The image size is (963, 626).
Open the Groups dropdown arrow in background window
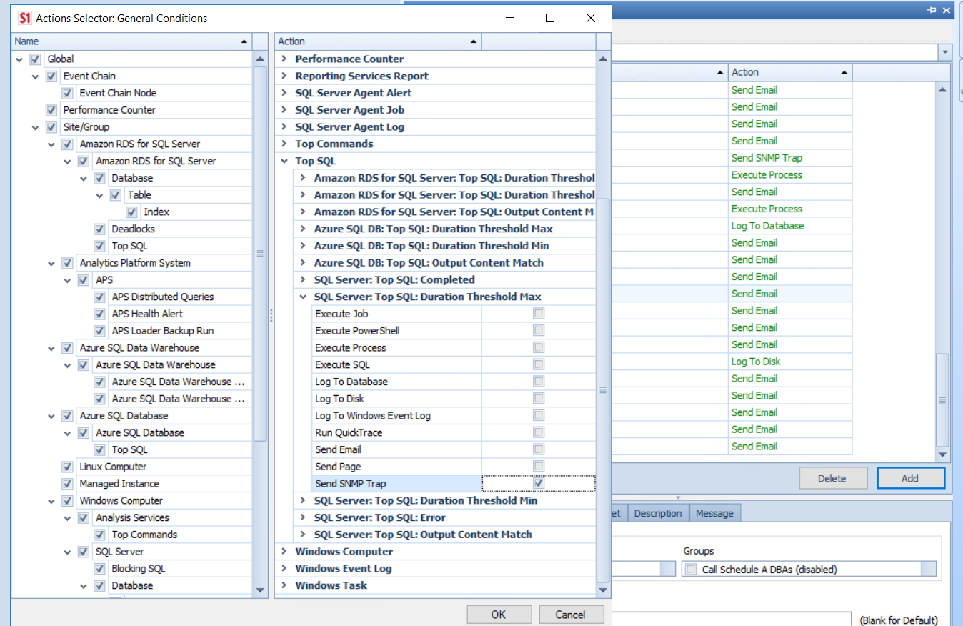pyautogui.click(x=928, y=570)
